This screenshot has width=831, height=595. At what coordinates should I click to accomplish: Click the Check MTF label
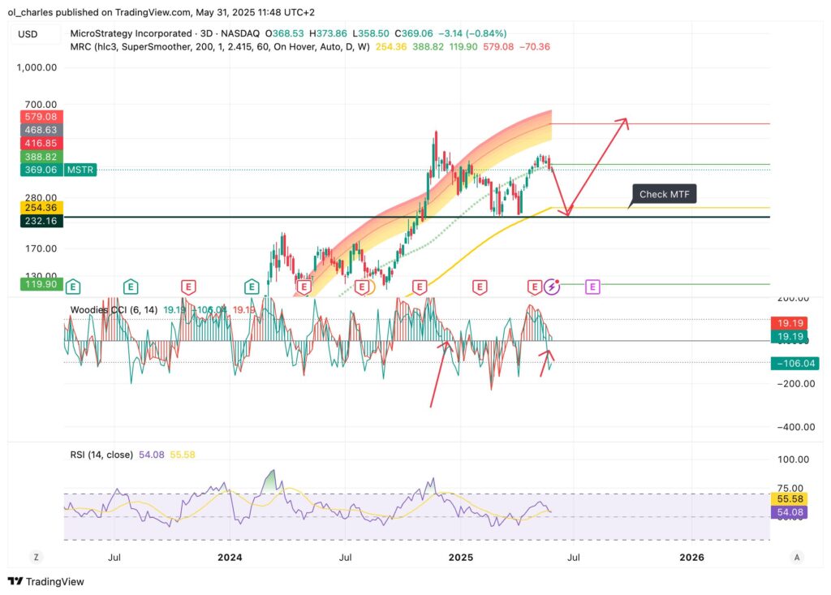coord(665,194)
